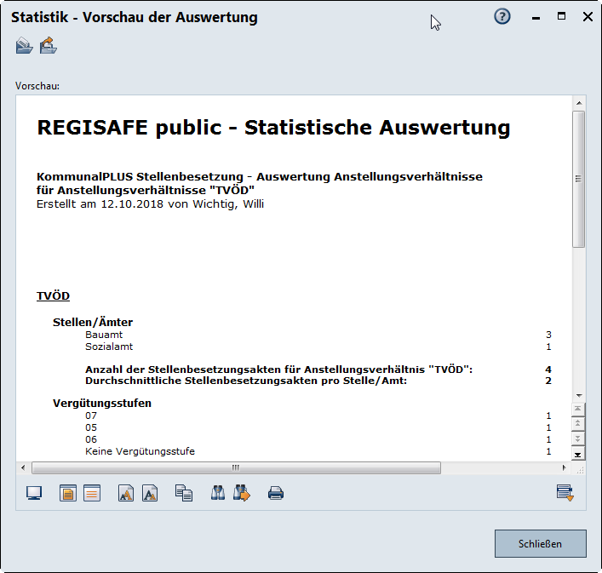Open the options list icon at bottom right
The height and width of the screenshot is (573, 602).
tap(565, 493)
